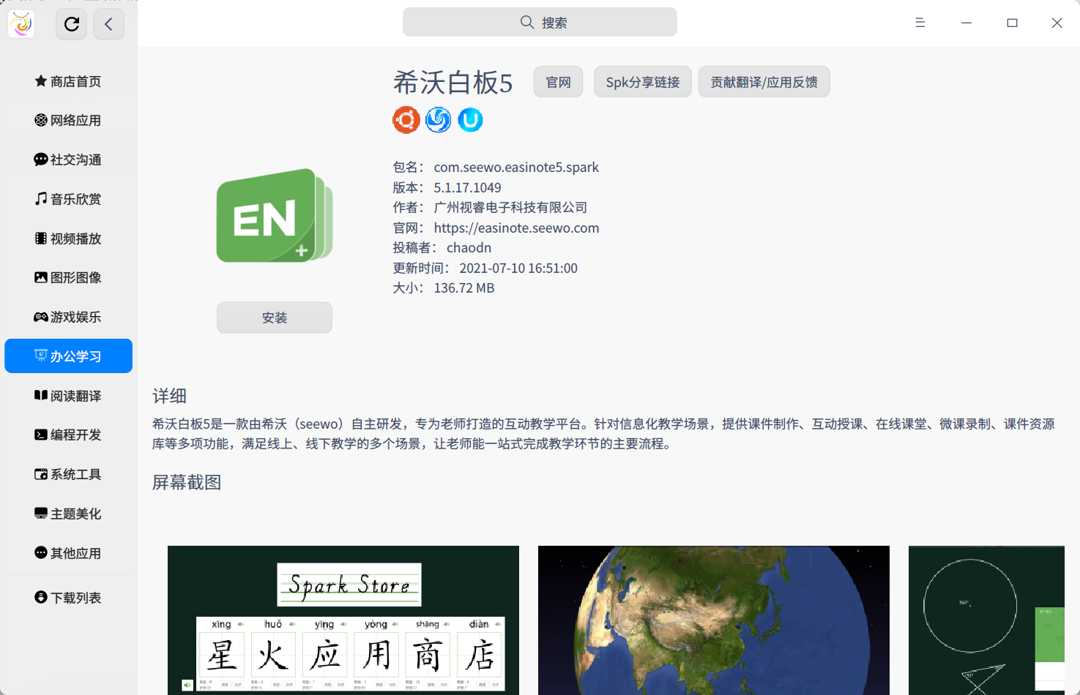Open the 官网 official site button
The image size is (1080, 695).
(x=559, y=82)
